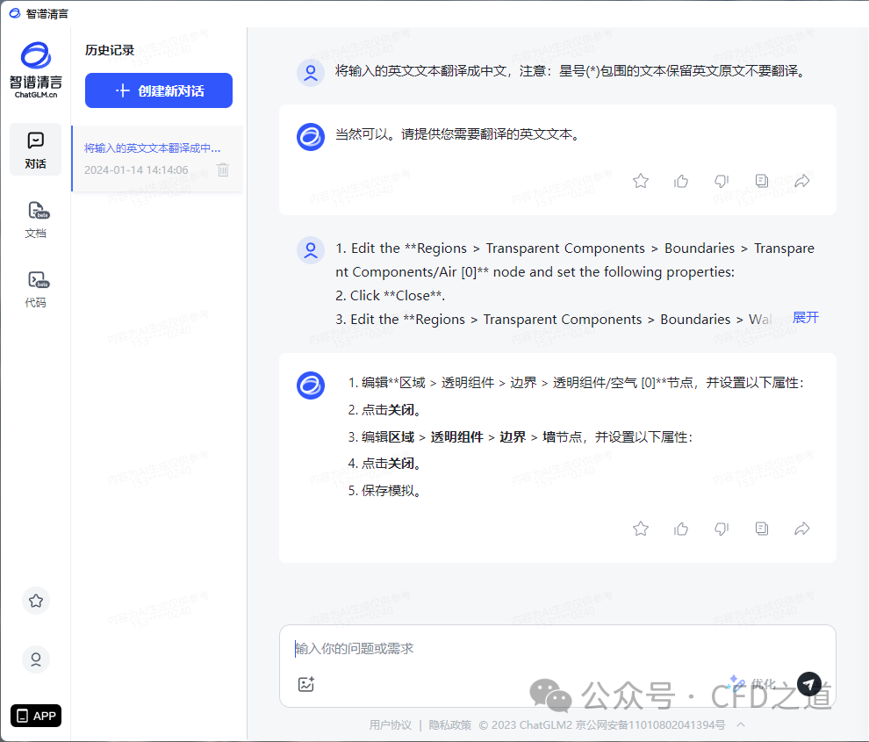Send the message with the paper-plane button
Image resolution: width=869 pixels, height=742 pixels.
tap(808, 684)
